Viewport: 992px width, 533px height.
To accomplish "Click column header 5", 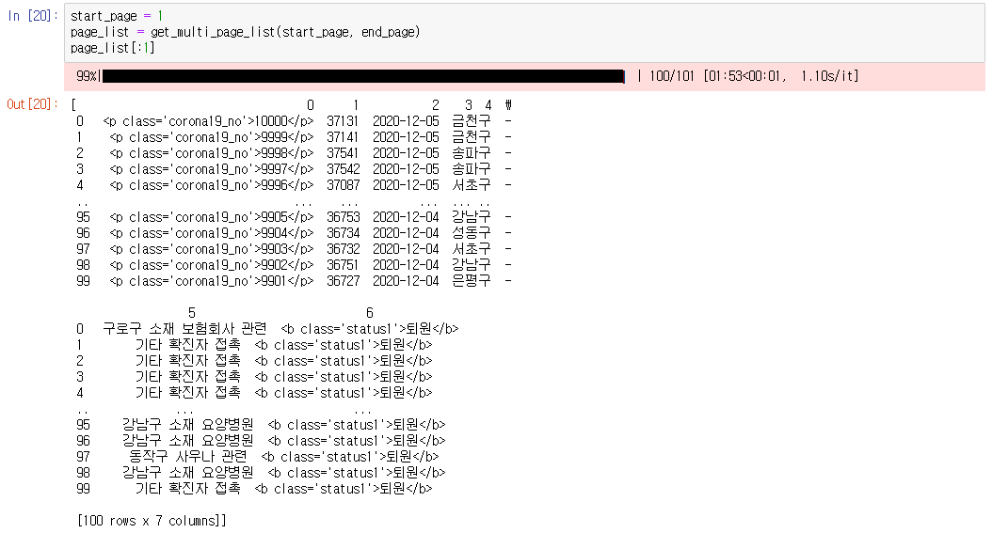I will 192,313.
